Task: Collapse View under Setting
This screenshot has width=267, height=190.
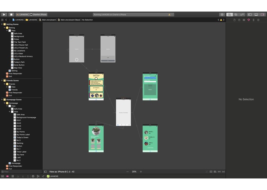Action: pos(7,30)
